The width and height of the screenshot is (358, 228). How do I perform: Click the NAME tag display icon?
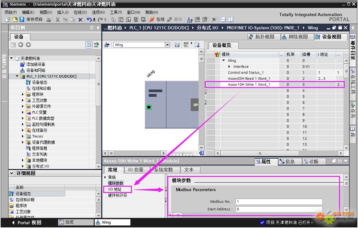click(x=186, y=44)
